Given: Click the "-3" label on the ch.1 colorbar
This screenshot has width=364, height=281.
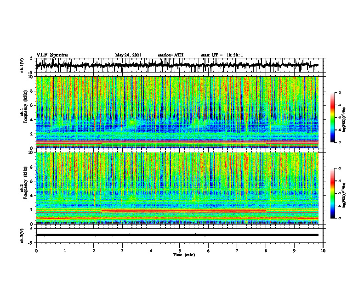Looking at the screenshot, I should tap(339, 92).
